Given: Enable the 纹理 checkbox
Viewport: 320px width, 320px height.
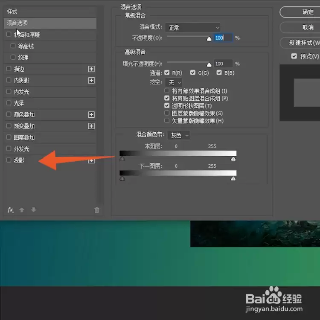Looking at the screenshot, I should 13,57.
